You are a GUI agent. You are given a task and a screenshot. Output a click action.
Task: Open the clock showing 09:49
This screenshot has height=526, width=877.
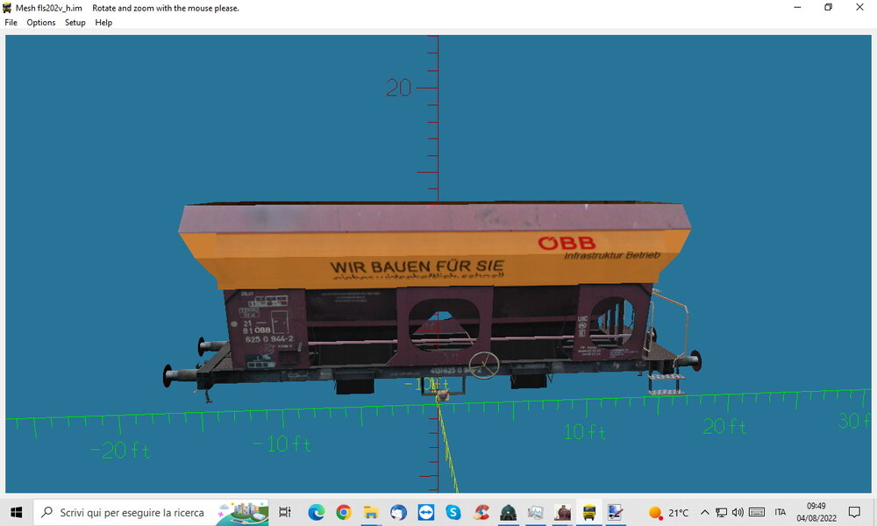816,512
